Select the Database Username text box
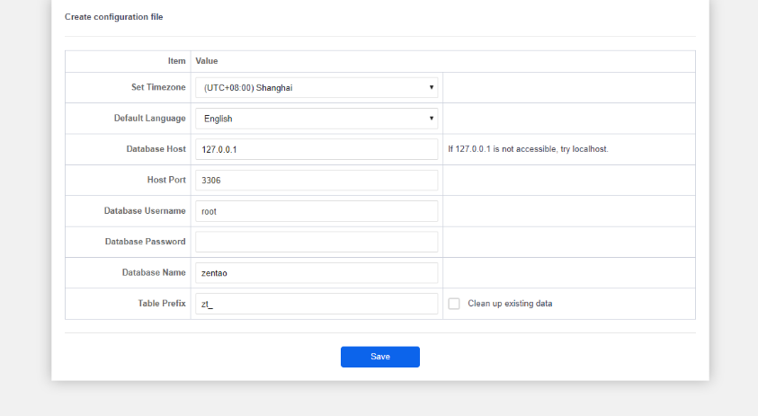 click(x=316, y=211)
